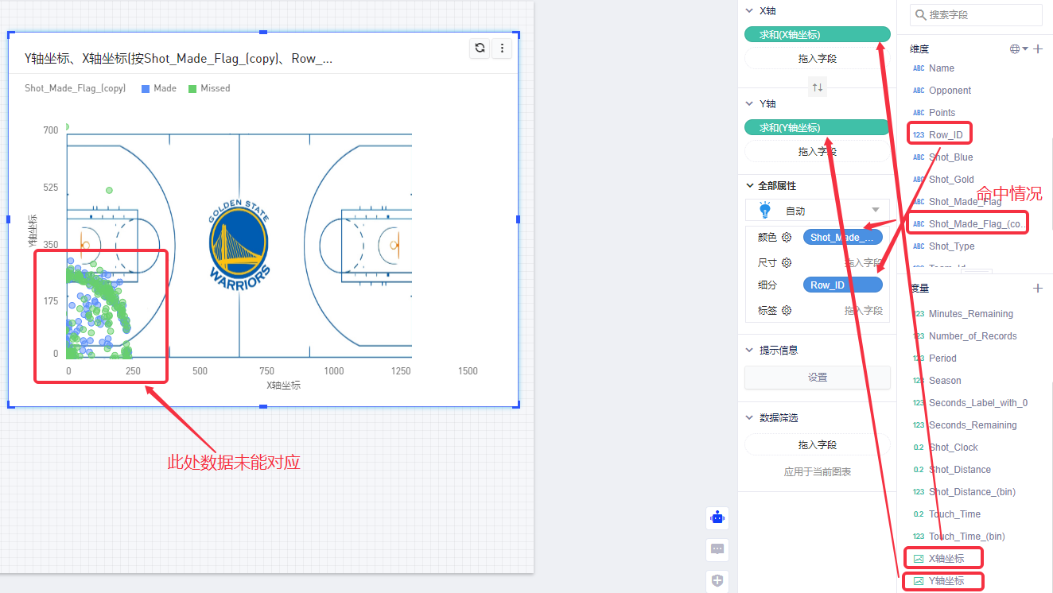This screenshot has height=593, width=1053.
Task: Add a new measure with plus icon
Action: [x=1037, y=289]
